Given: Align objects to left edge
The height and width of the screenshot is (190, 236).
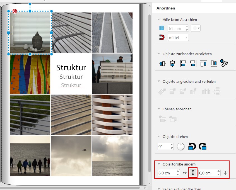Looking at the screenshot, I should point(183,64).
